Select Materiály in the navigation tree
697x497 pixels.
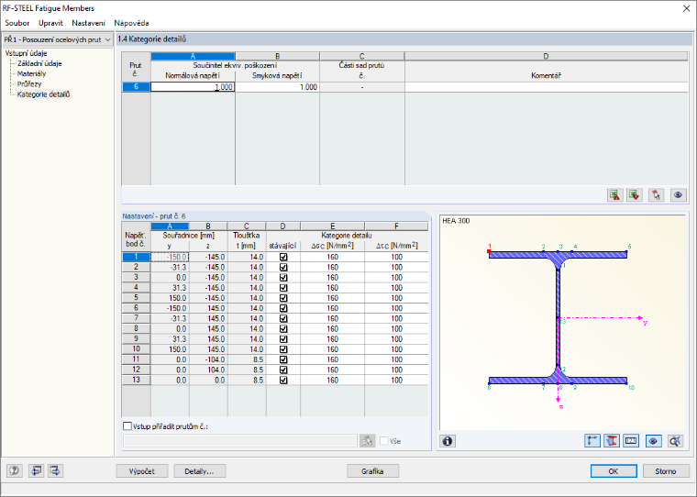[31, 73]
